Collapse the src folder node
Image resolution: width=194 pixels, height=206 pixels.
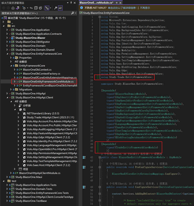pos(3,26)
